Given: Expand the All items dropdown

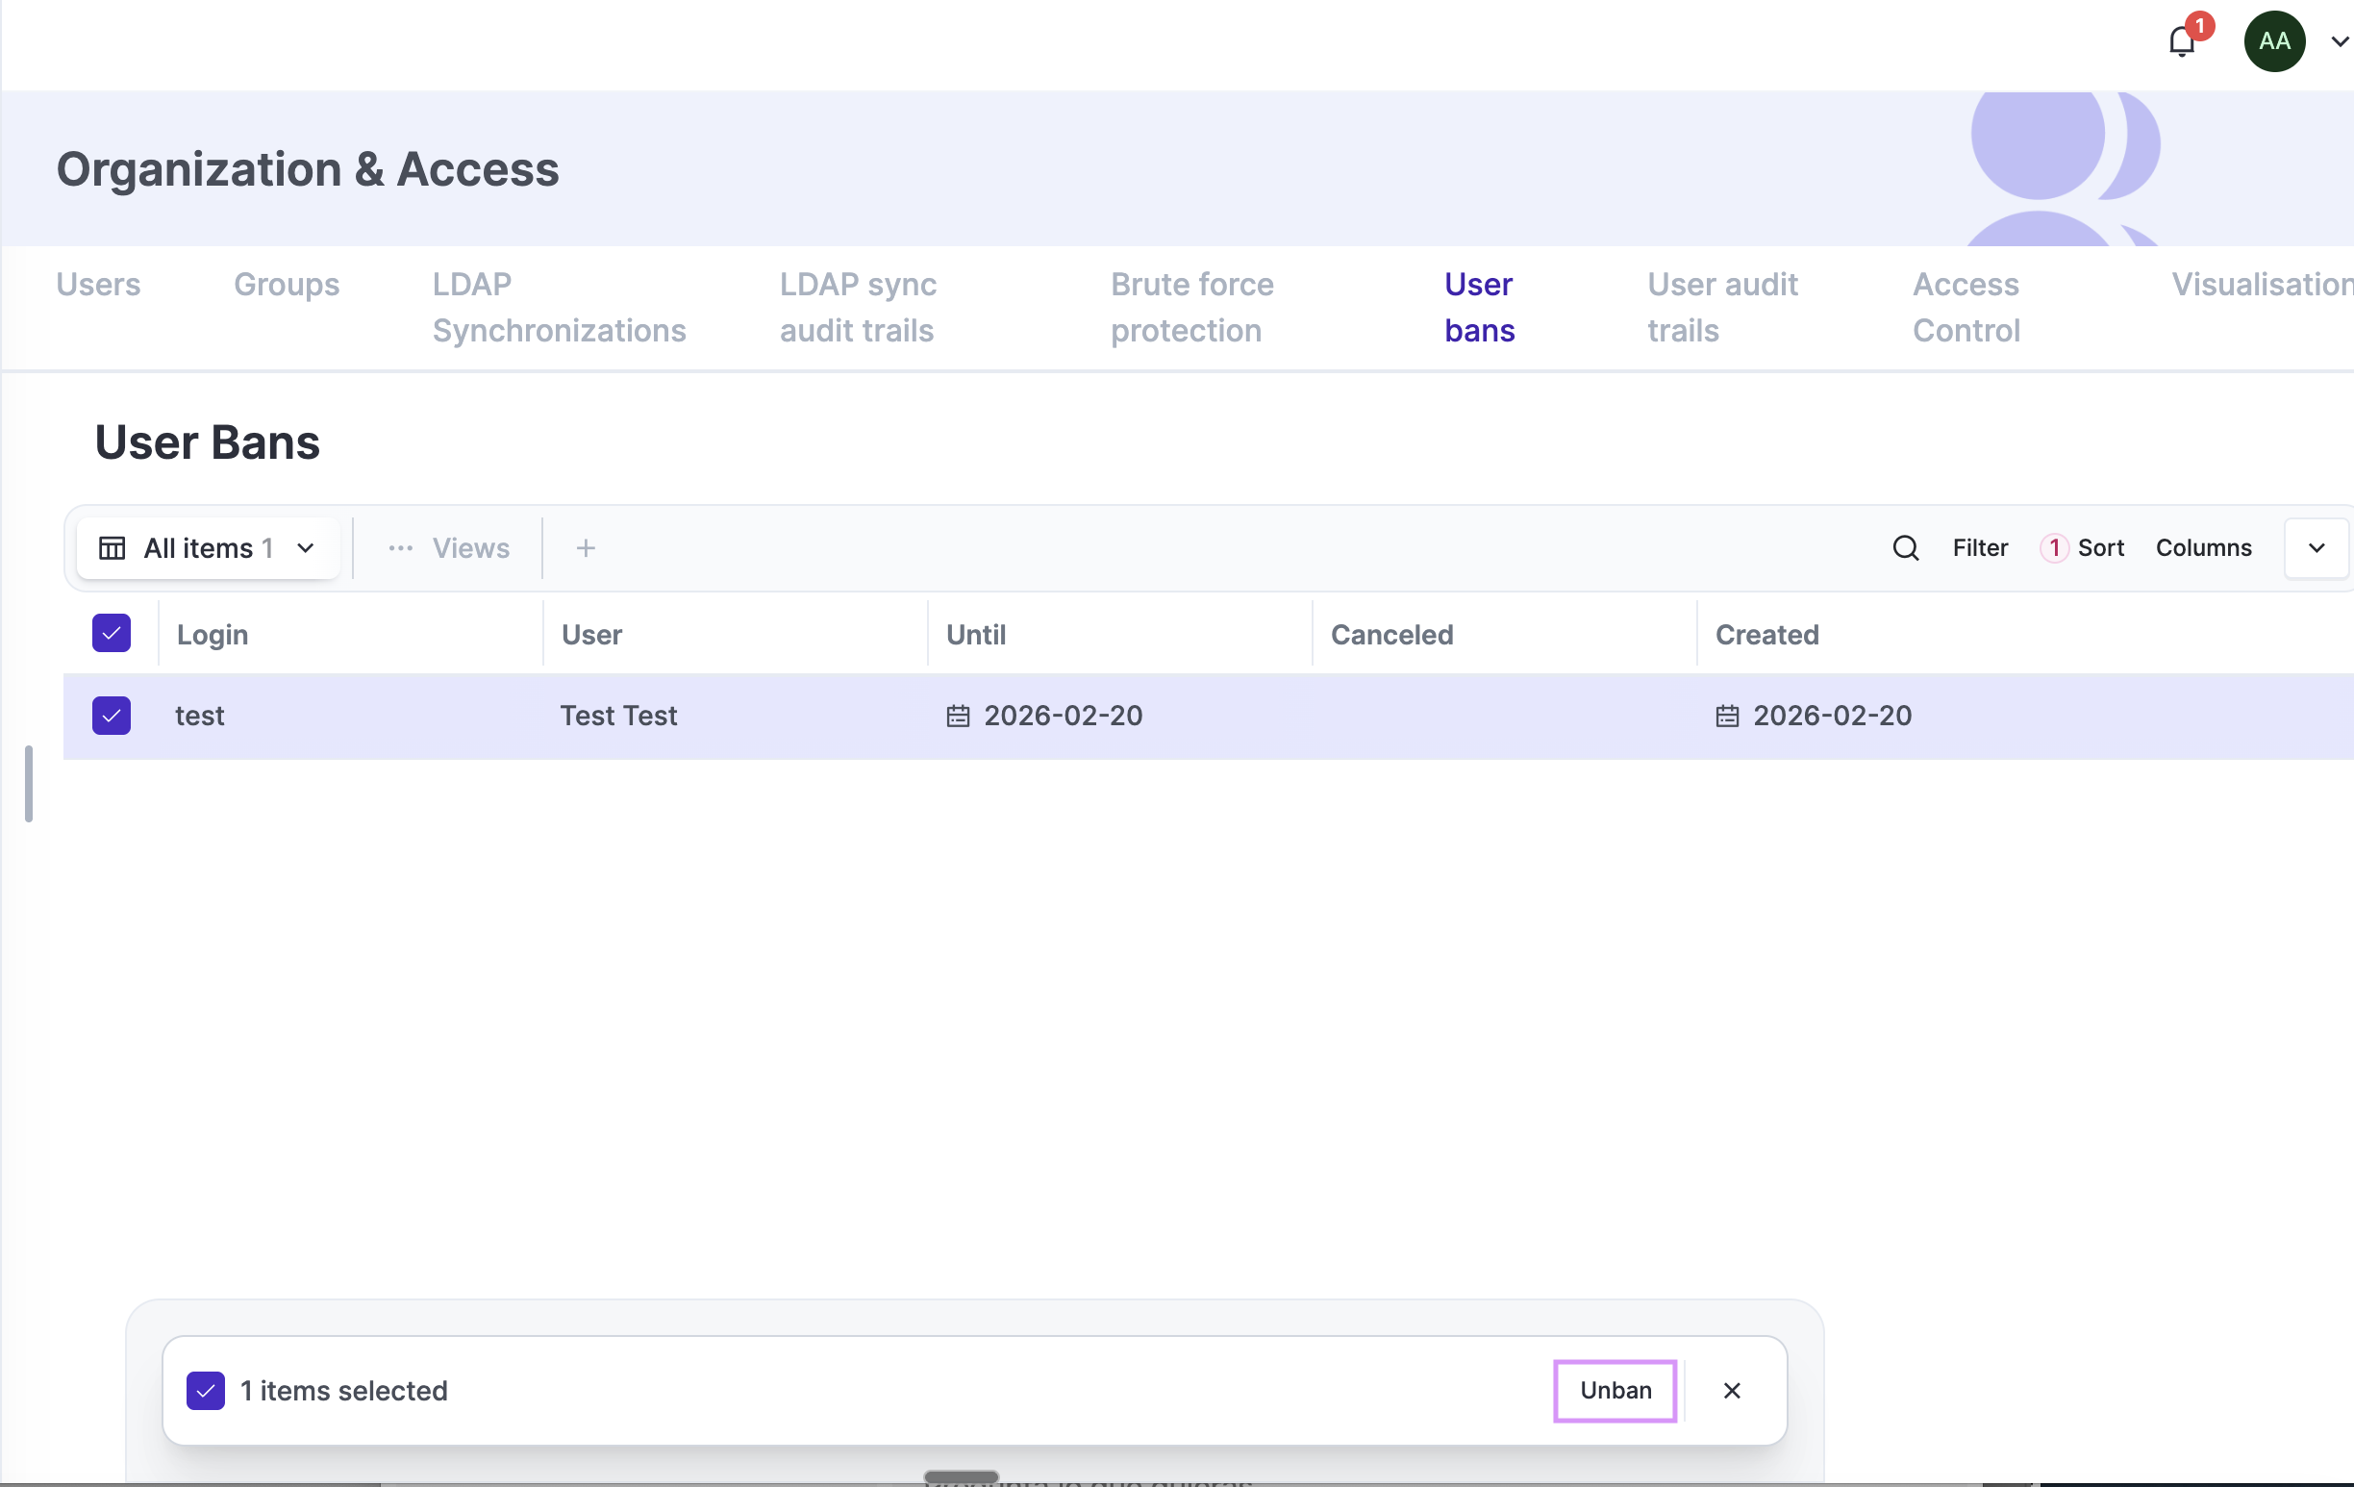Looking at the screenshot, I should pyautogui.click(x=305, y=547).
